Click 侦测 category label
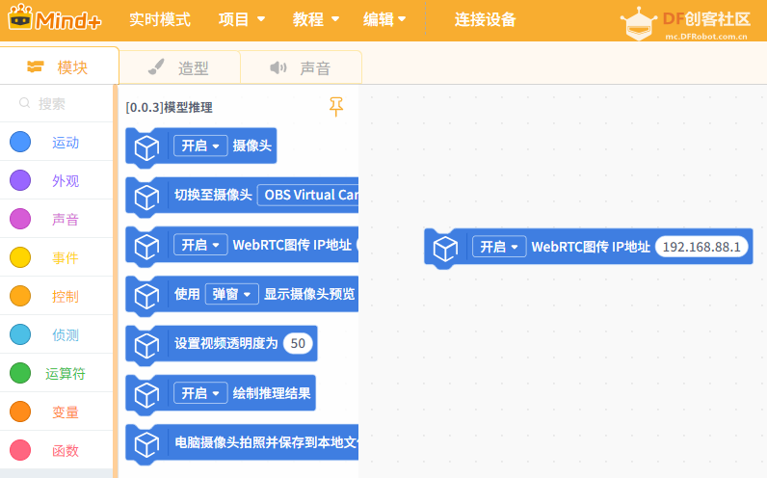This screenshot has height=478, width=767. (66, 335)
